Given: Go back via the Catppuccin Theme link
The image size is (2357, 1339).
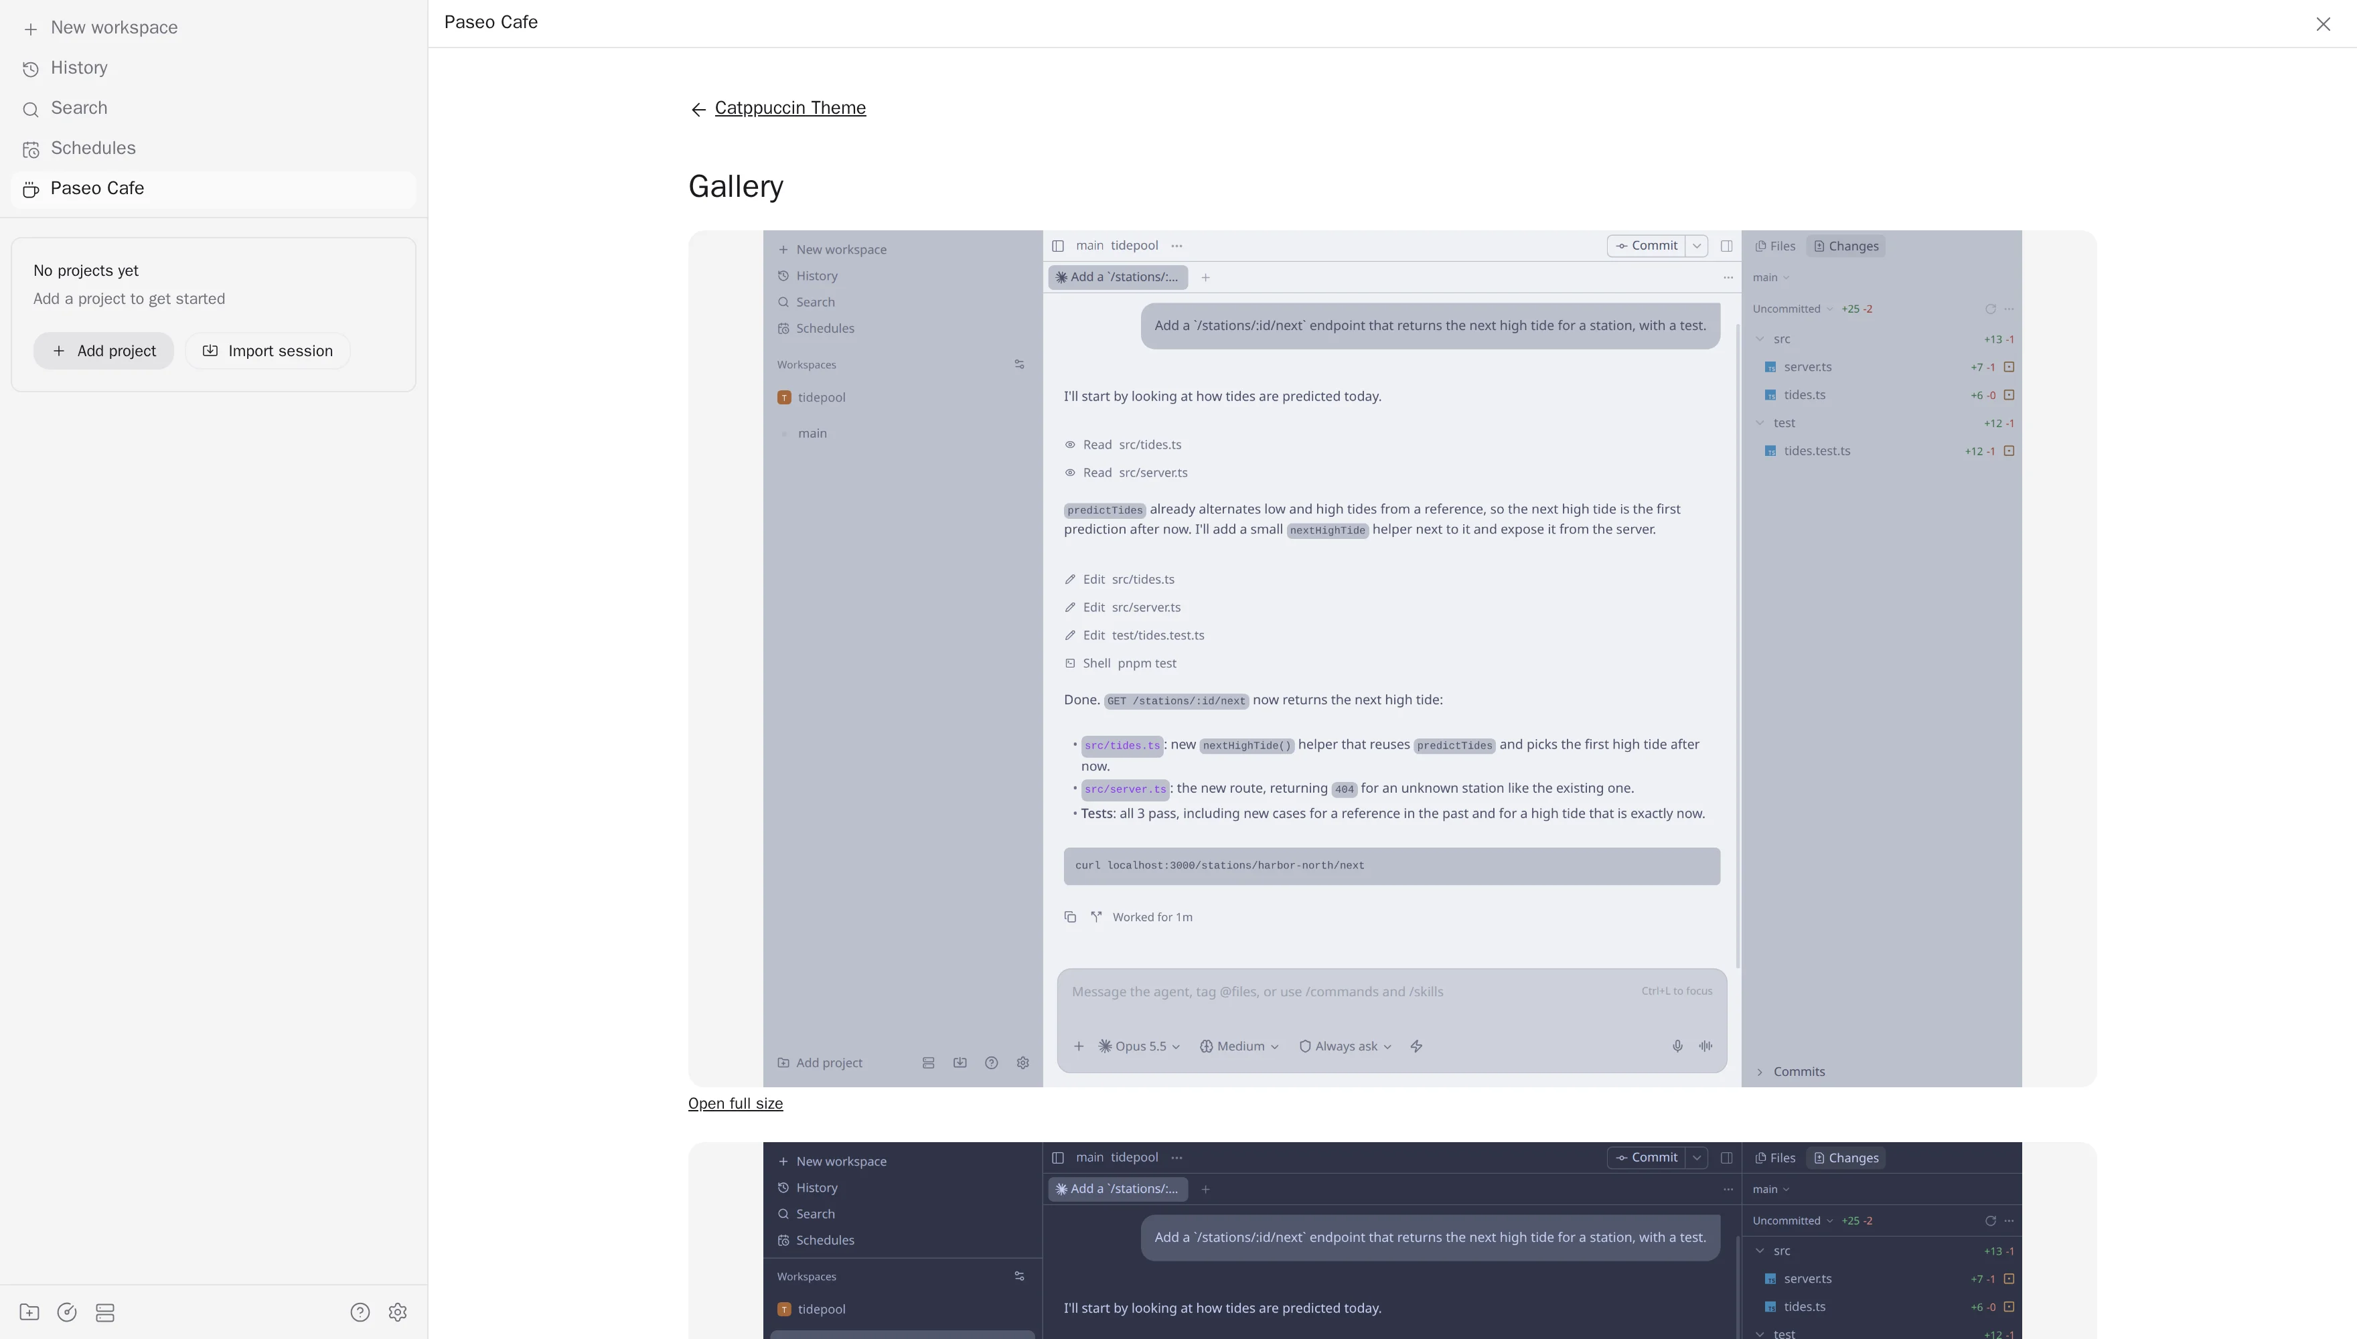Looking at the screenshot, I should coord(790,108).
